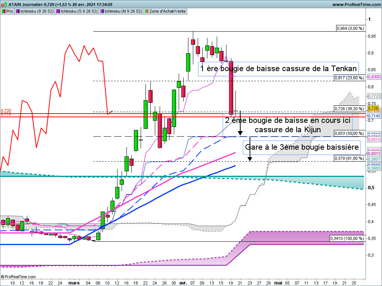
Task: Click the teal 0,5665 price tag
Action: (x=374, y=168)
